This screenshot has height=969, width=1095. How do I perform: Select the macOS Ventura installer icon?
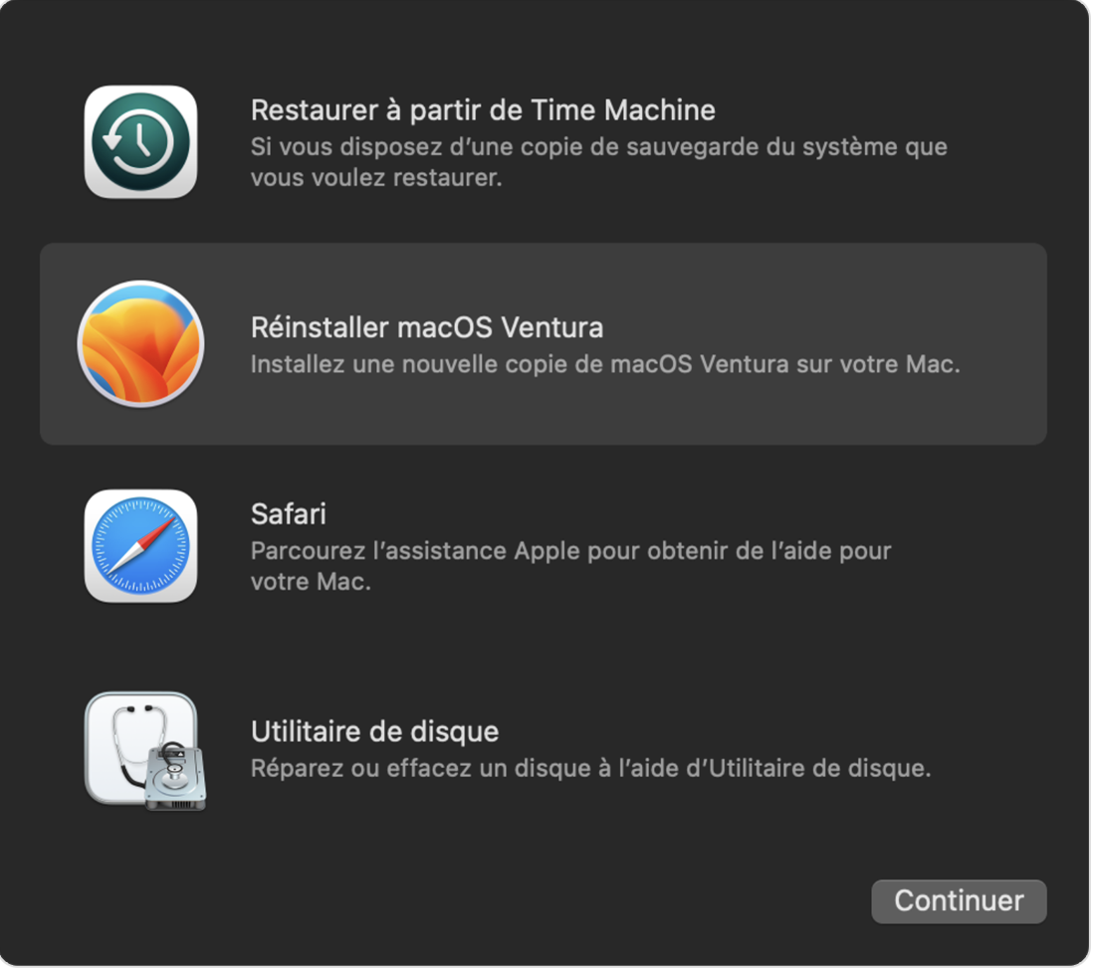click(x=140, y=343)
